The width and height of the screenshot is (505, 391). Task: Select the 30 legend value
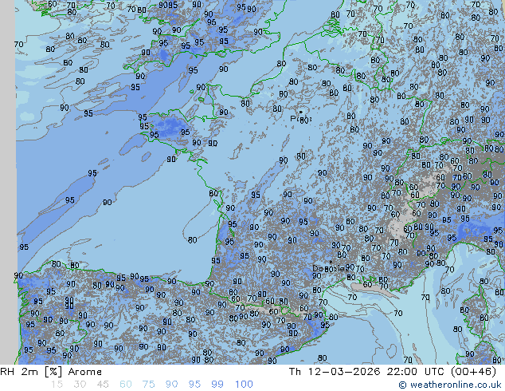pos(80,385)
